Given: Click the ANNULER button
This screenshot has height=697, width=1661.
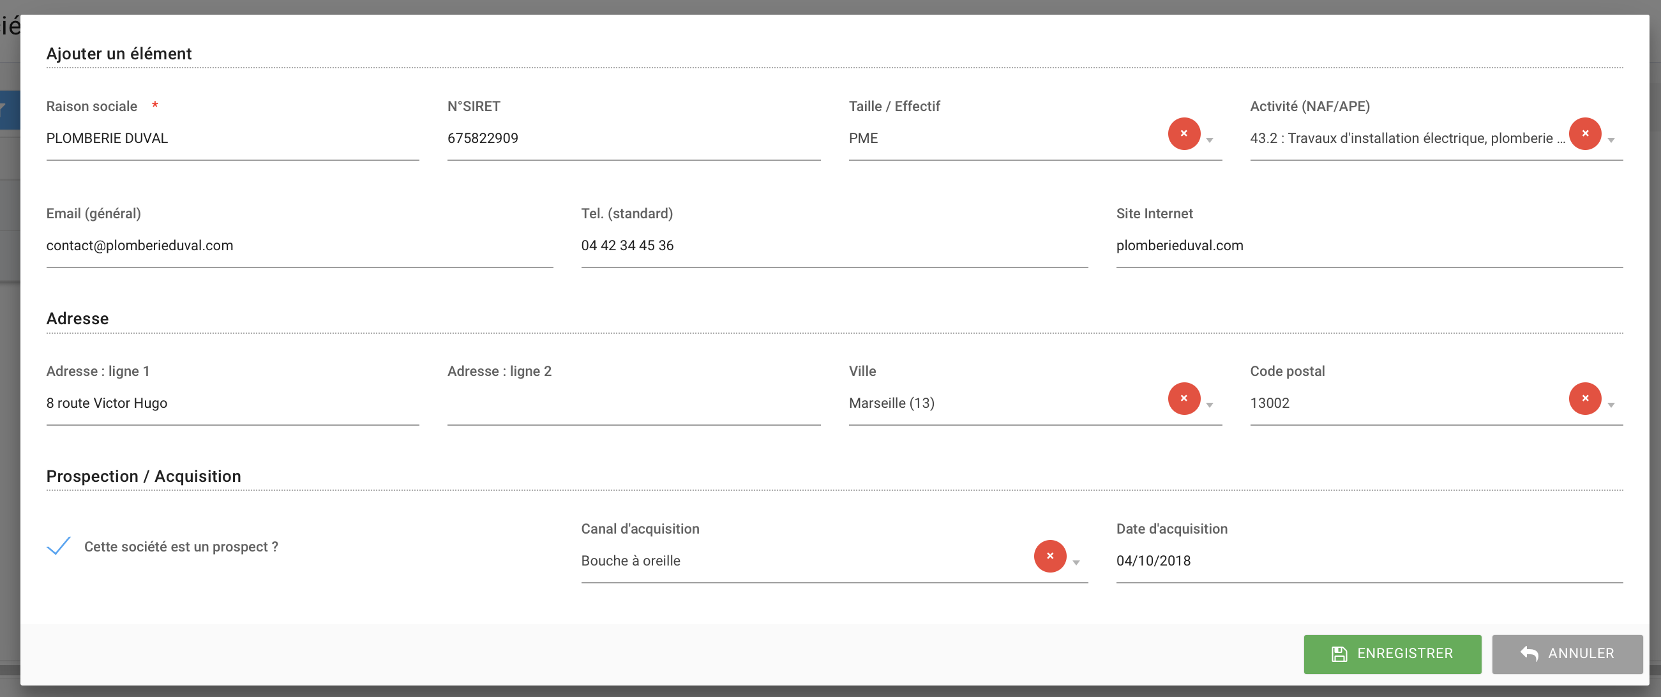Looking at the screenshot, I should pyautogui.click(x=1567, y=654).
